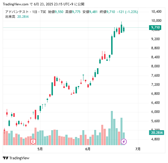Click the 5月 date axis label
The image size is (168, 163).
[40, 149]
